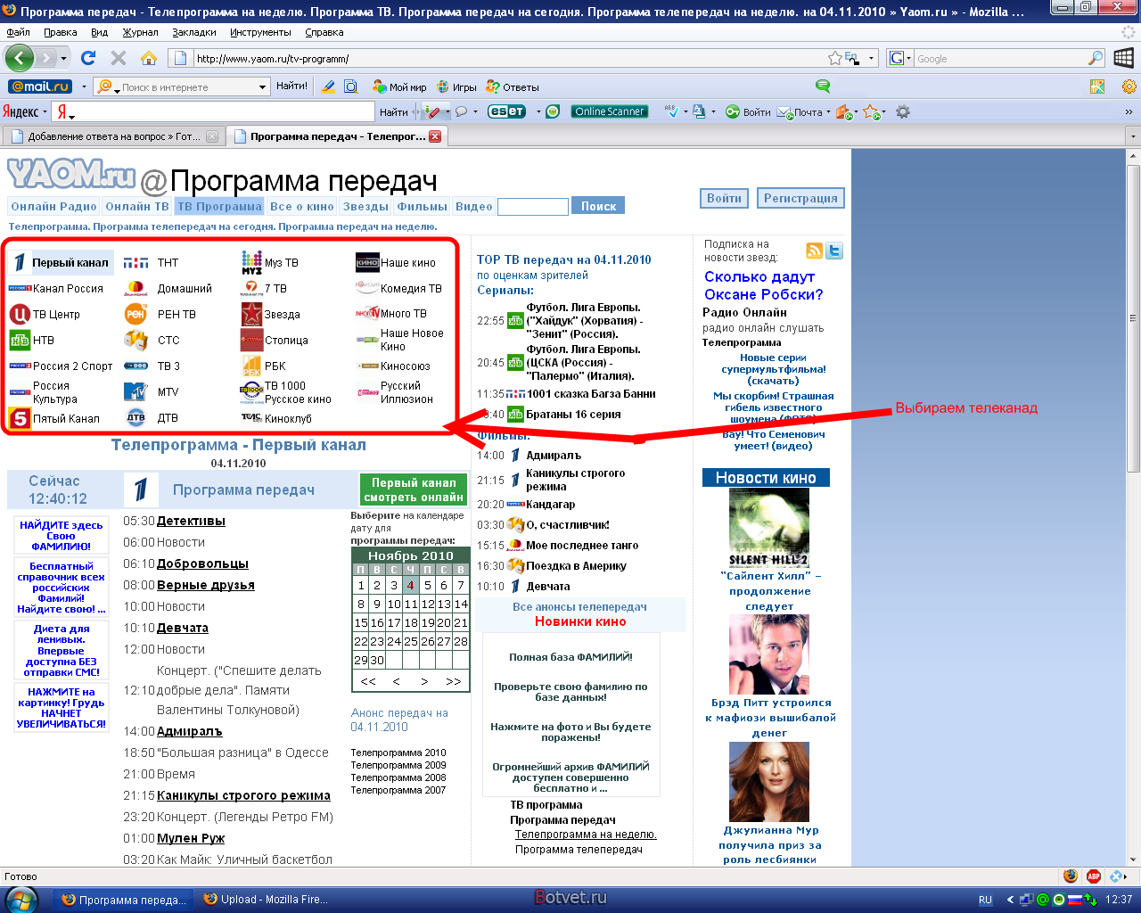Open the Инструменты menu
Image resolution: width=1141 pixels, height=913 pixels.
click(x=260, y=32)
